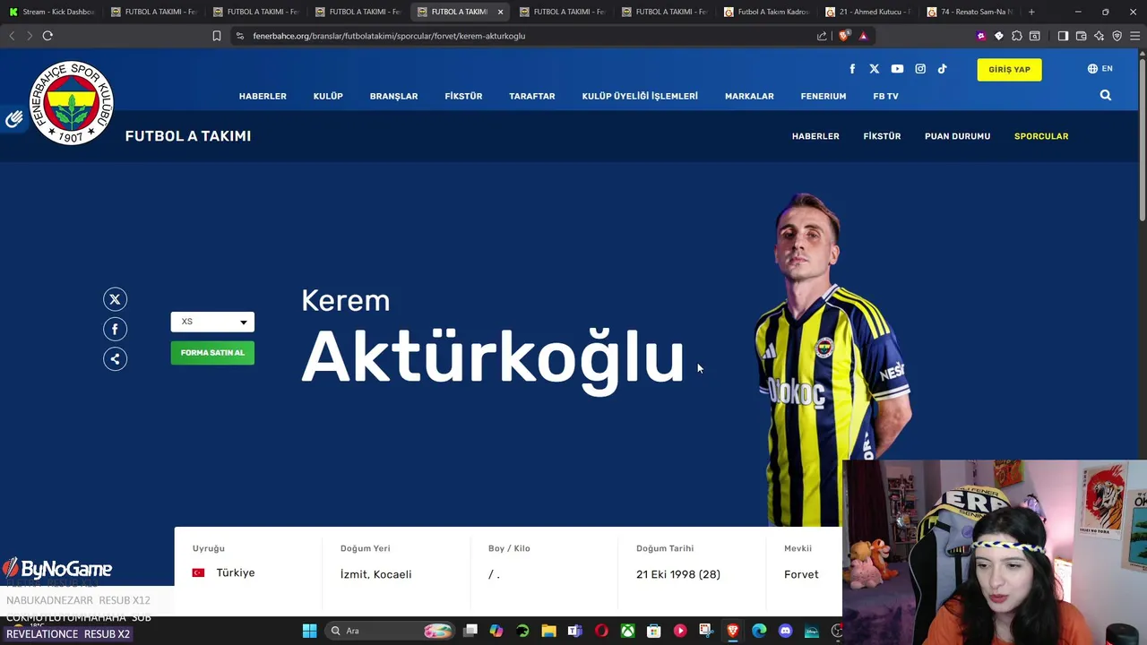1147x645 pixels.
Task: Open SPORCULAR players link
Action: [1041, 136]
